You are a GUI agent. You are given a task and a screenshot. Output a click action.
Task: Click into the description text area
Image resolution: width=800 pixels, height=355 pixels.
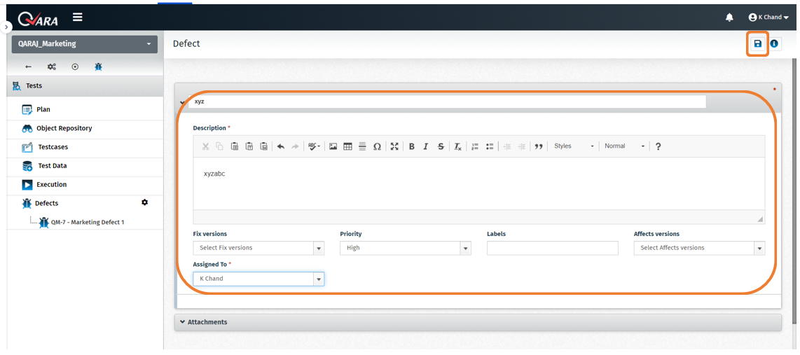[478, 183]
